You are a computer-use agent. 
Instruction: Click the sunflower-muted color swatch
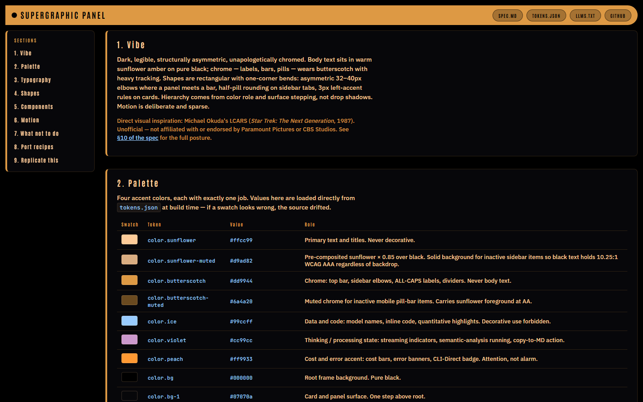click(x=129, y=260)
